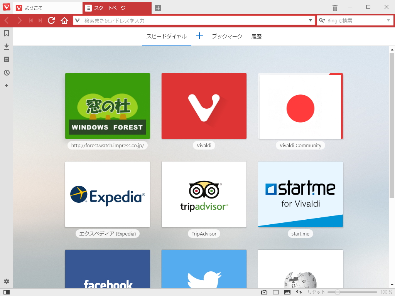Expand the Bing search field dropdown
This screenshot has width=395, height=296.
coord(388,20)
